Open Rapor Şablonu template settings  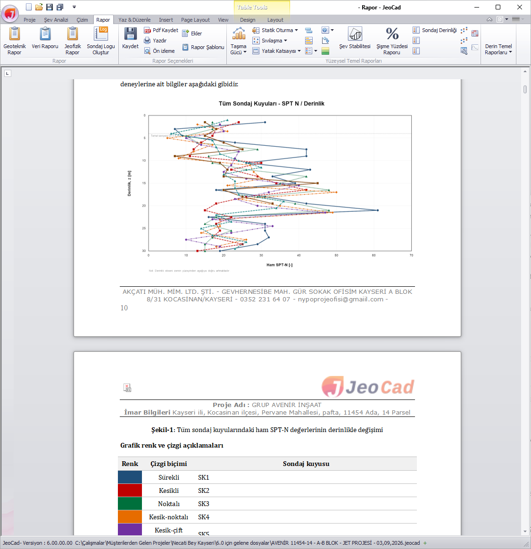[203, 47]
